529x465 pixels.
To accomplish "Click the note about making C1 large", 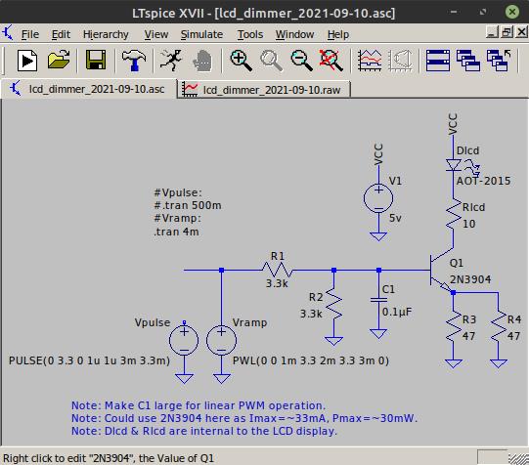I will click(x=198, y=405).
